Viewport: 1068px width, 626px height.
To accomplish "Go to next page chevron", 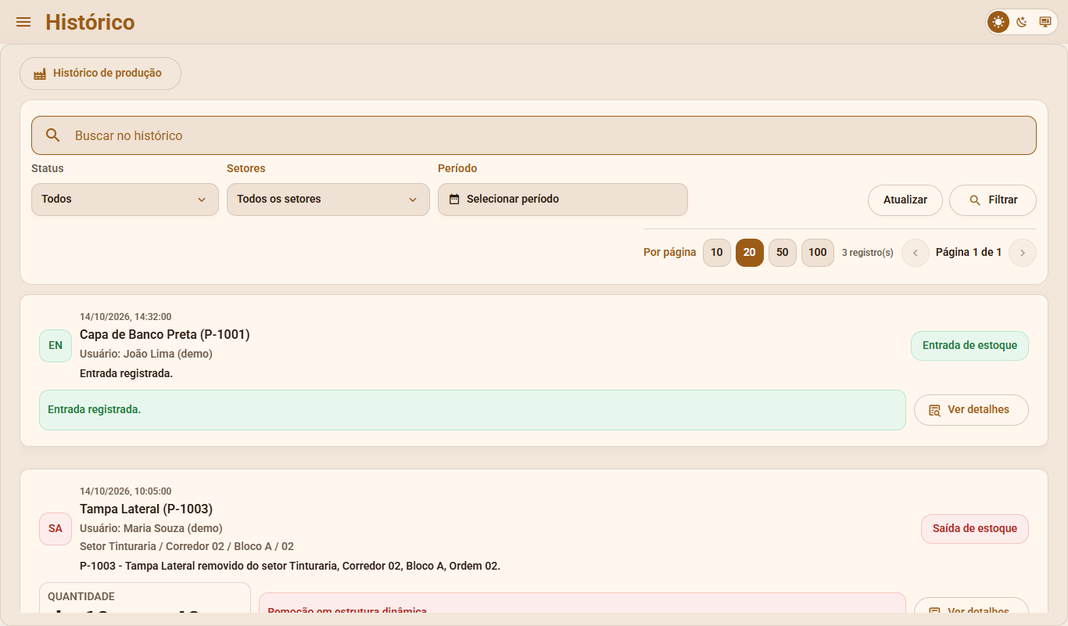I will pyautogui.click(x=1023, y=253).
